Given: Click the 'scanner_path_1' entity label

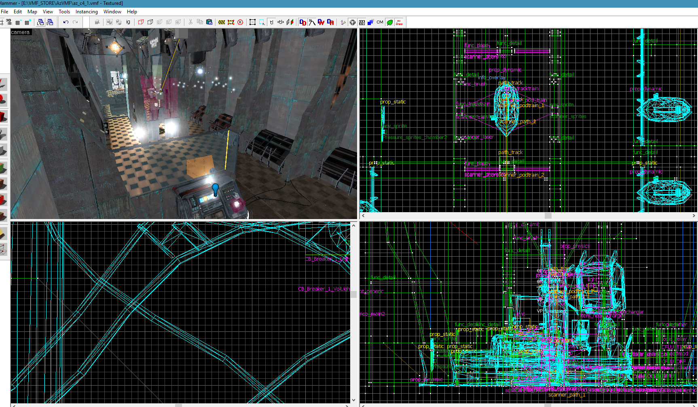Looking at the screenshot, I should point(567,395).
